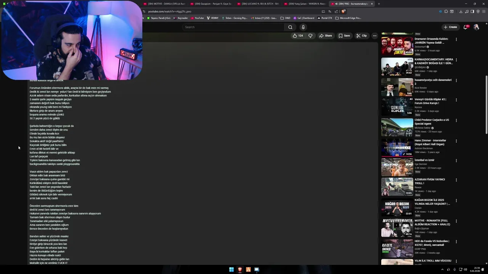Screen dimensions: 488x274
Task: Click the page vertical scrollbar
Action: click(x=486, y=105)
